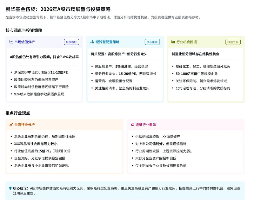Select the 行业机会挖掘 card title
The width and height of the screenshot is (254, 205).
(x=186, y=42)
